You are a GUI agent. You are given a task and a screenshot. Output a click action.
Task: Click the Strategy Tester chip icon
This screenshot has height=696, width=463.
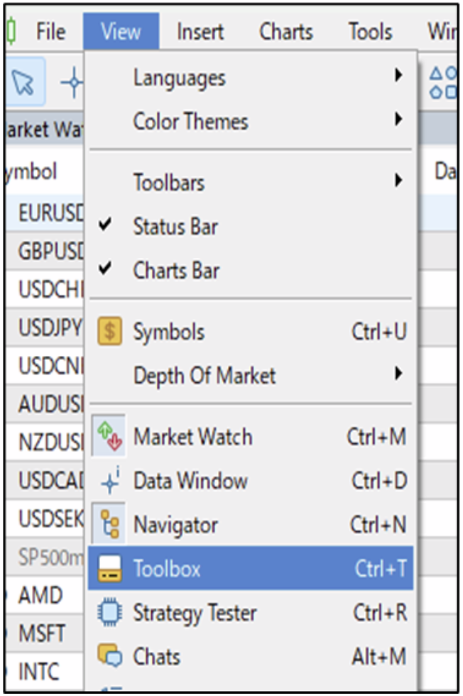click(109, 613)
